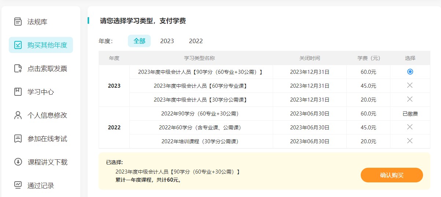
Task: Click the 2023 year group cell
Action: [114, 86]
